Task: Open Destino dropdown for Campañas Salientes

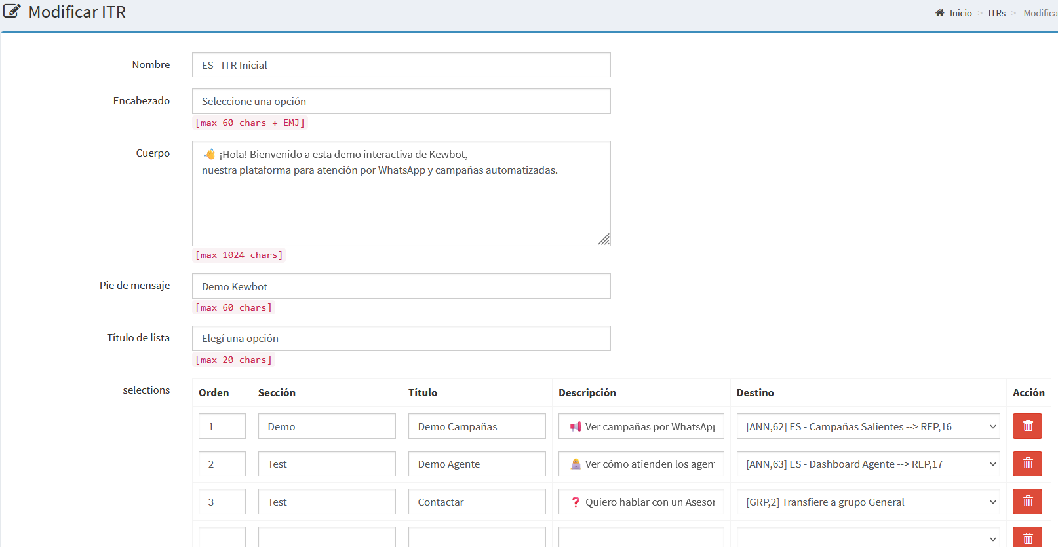Action: pyautogui.click(x=868, y=426)
